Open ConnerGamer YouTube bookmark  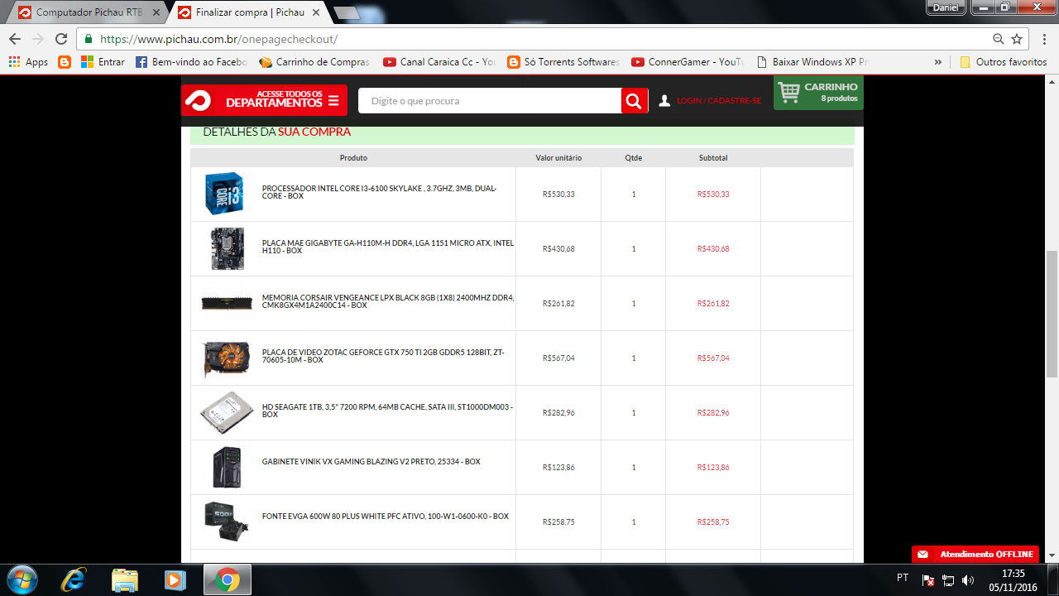pyautogui.click(x=688, y=62)
